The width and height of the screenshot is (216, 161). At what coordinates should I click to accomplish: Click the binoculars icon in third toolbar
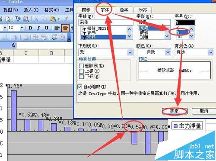tap(54, 38)
